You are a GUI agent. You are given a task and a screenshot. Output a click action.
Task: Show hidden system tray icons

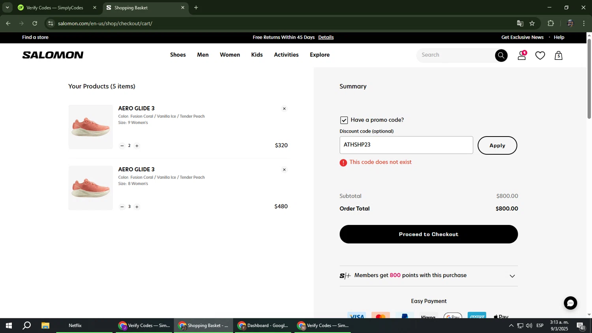[511, 326]
